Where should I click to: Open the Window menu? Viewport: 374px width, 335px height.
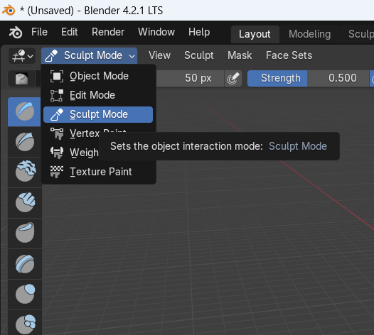click(156, 32)
